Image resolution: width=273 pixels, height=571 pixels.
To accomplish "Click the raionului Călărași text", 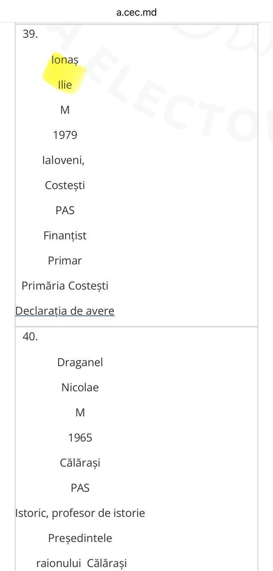I will coord(81,563).
